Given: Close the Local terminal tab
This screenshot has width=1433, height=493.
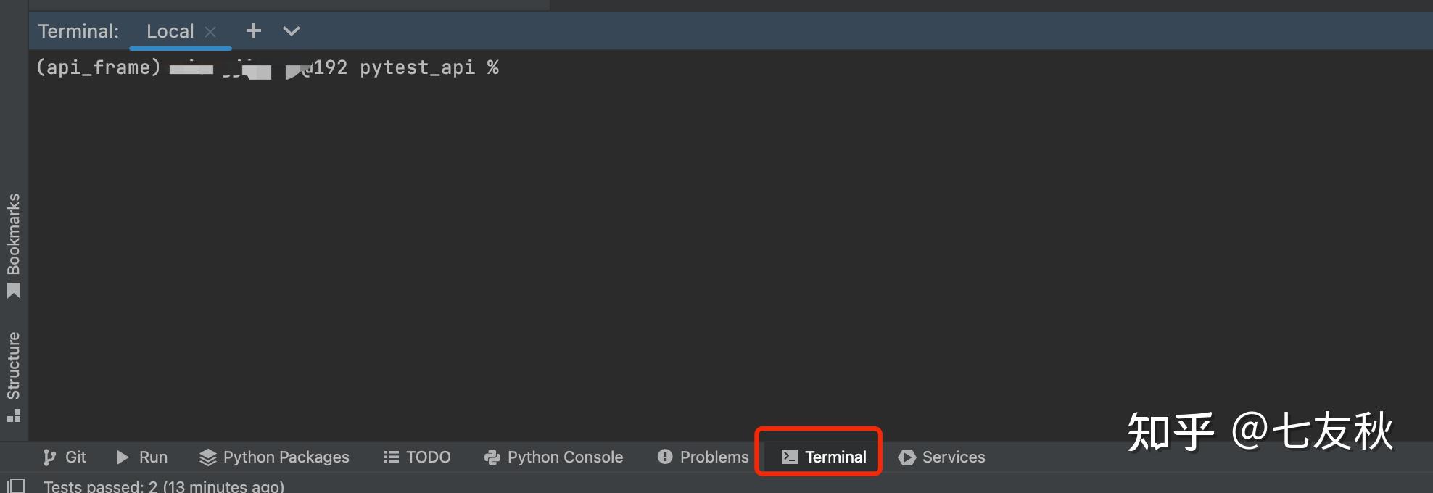Looking at the screenshot, I should click(x=210, y=32).
